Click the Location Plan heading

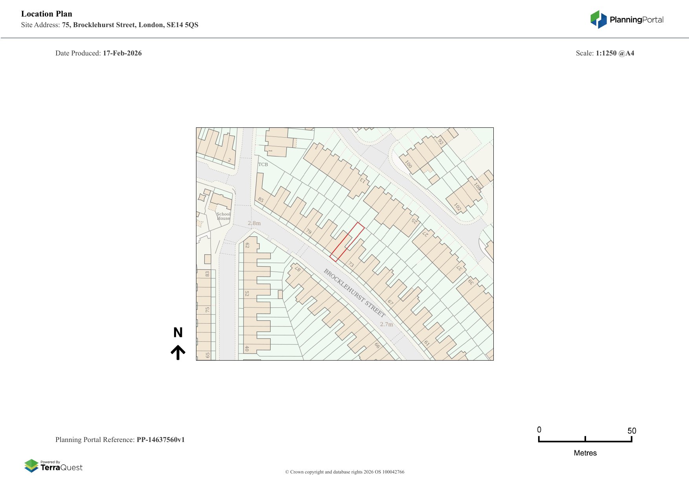[x=47, y=14]
